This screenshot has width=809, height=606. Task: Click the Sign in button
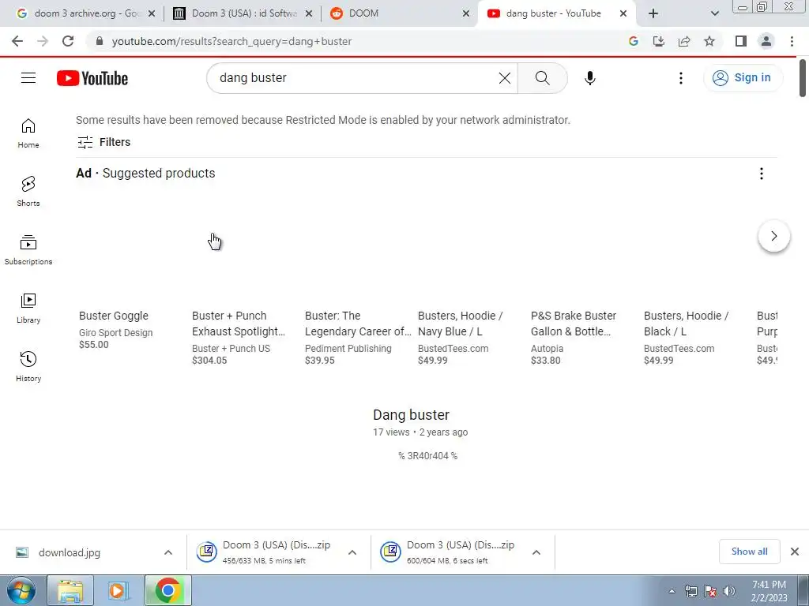click(743, 78)
